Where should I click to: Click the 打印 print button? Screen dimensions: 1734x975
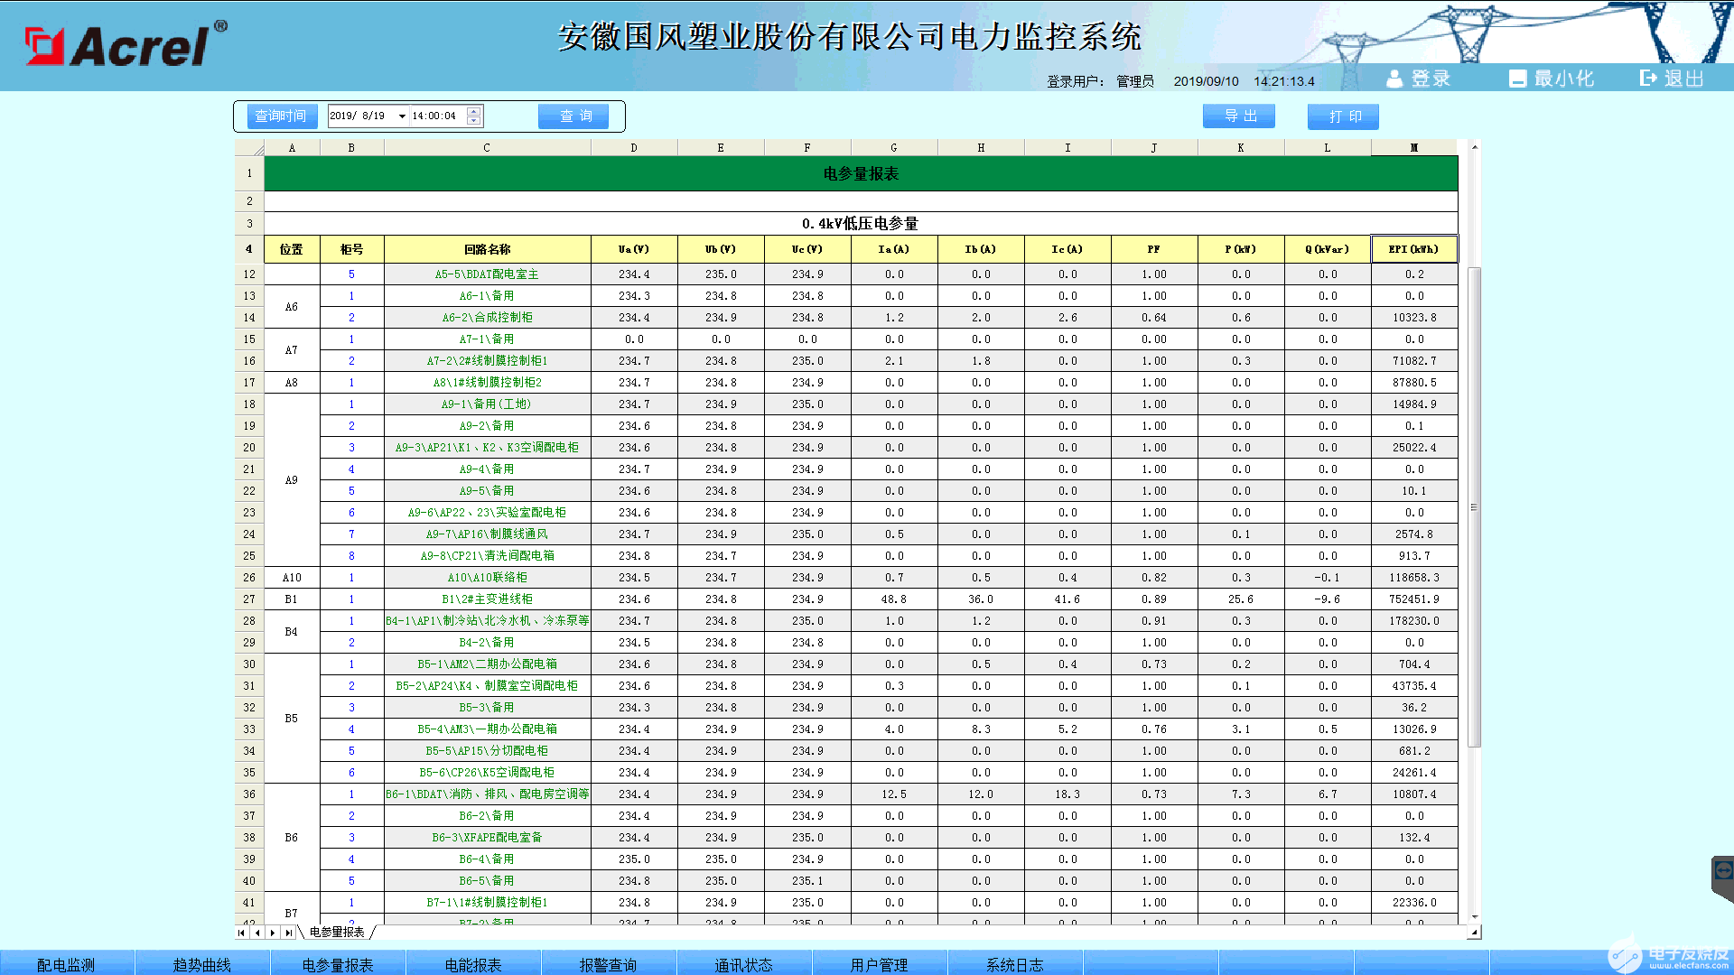[1342, 116]
